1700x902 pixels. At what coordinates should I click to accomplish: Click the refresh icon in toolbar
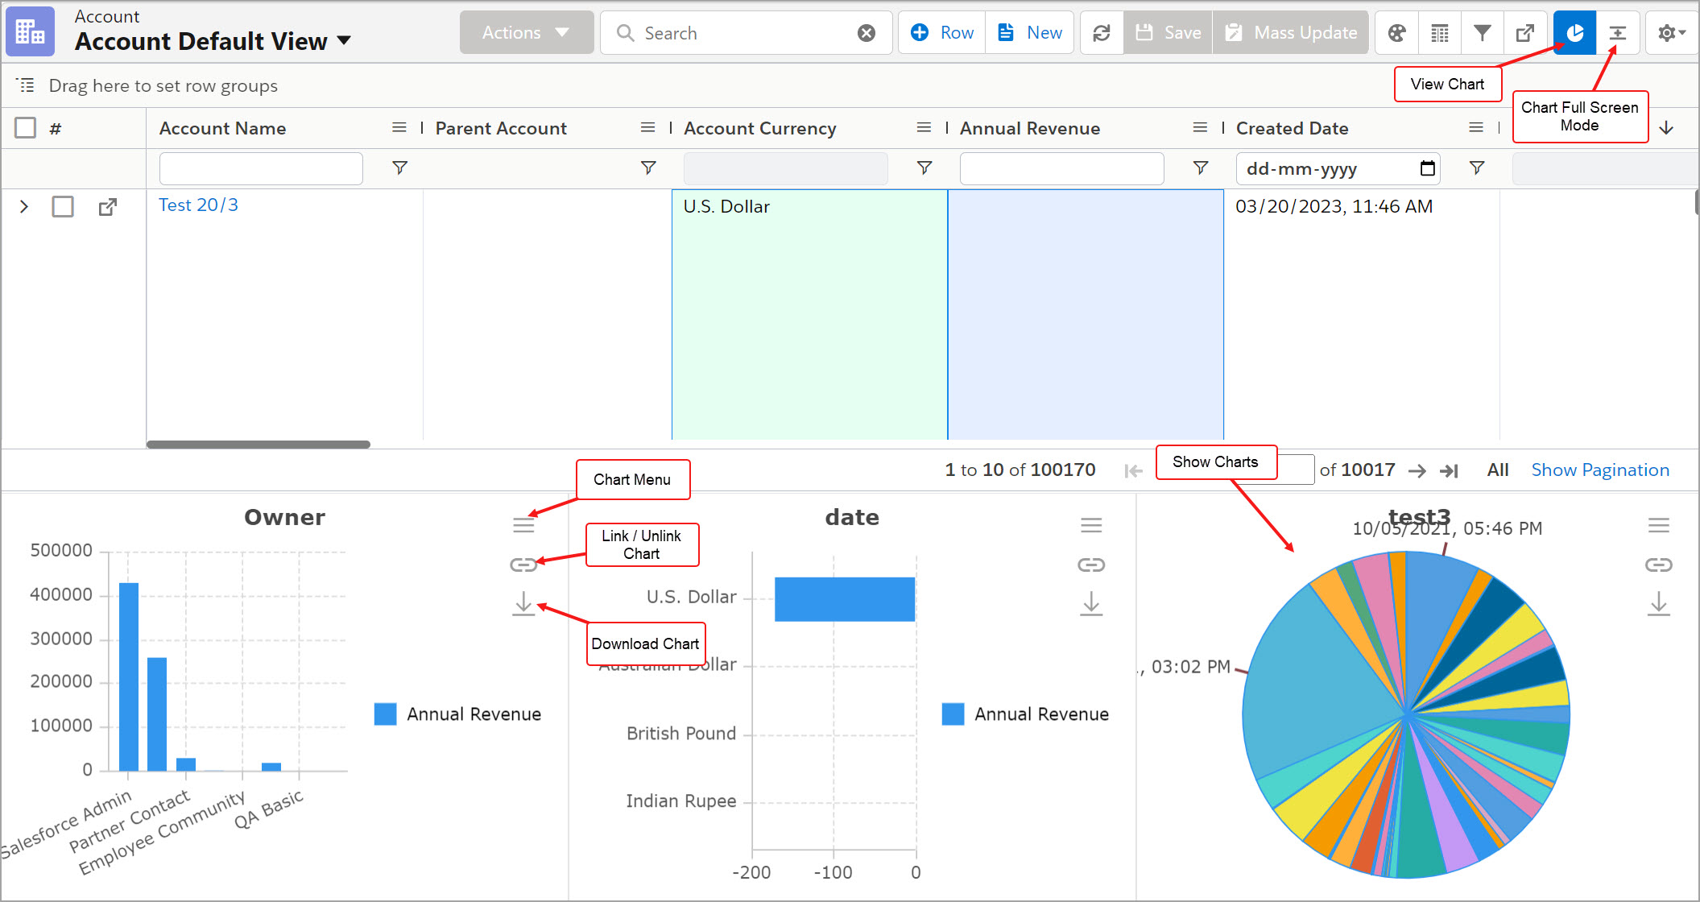tap(1101, 33)
